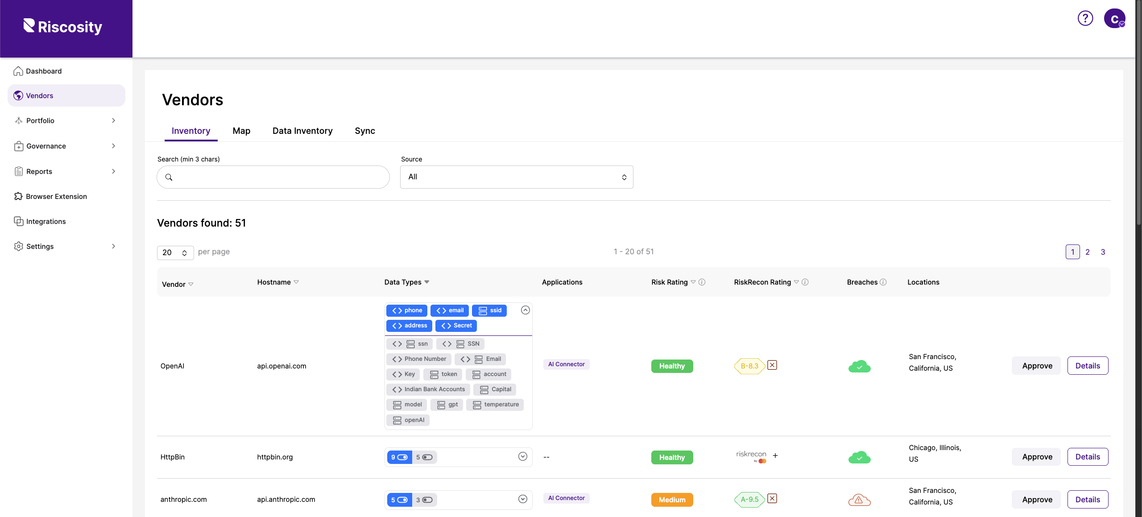Image resolution: width=1142 pixels, height=517 pixels.
Task: Toggle anthropic.com's 3 disabled data types
Action: coord(424,500)
